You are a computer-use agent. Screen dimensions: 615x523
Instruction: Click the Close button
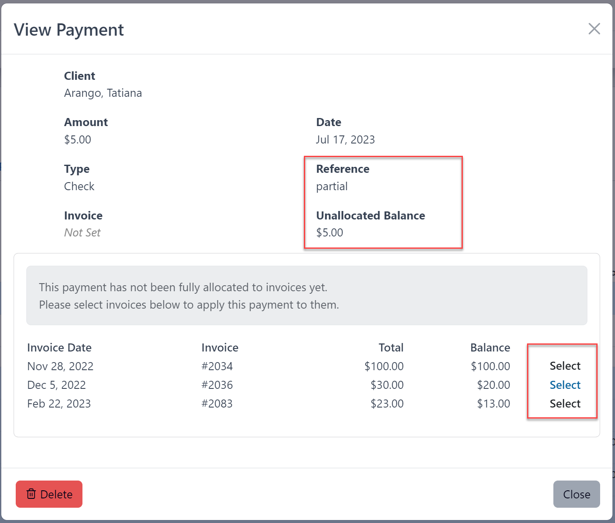[x=576, y=494]
